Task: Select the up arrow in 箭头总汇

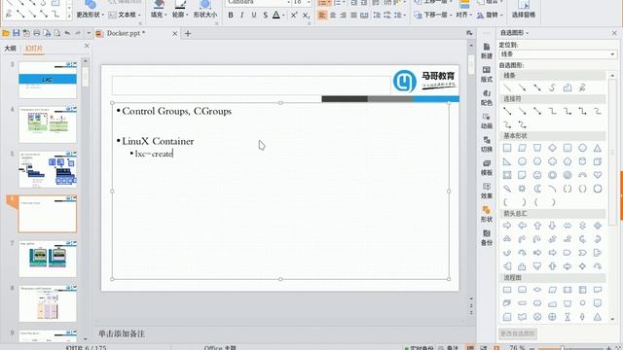Action: point(537,226)
